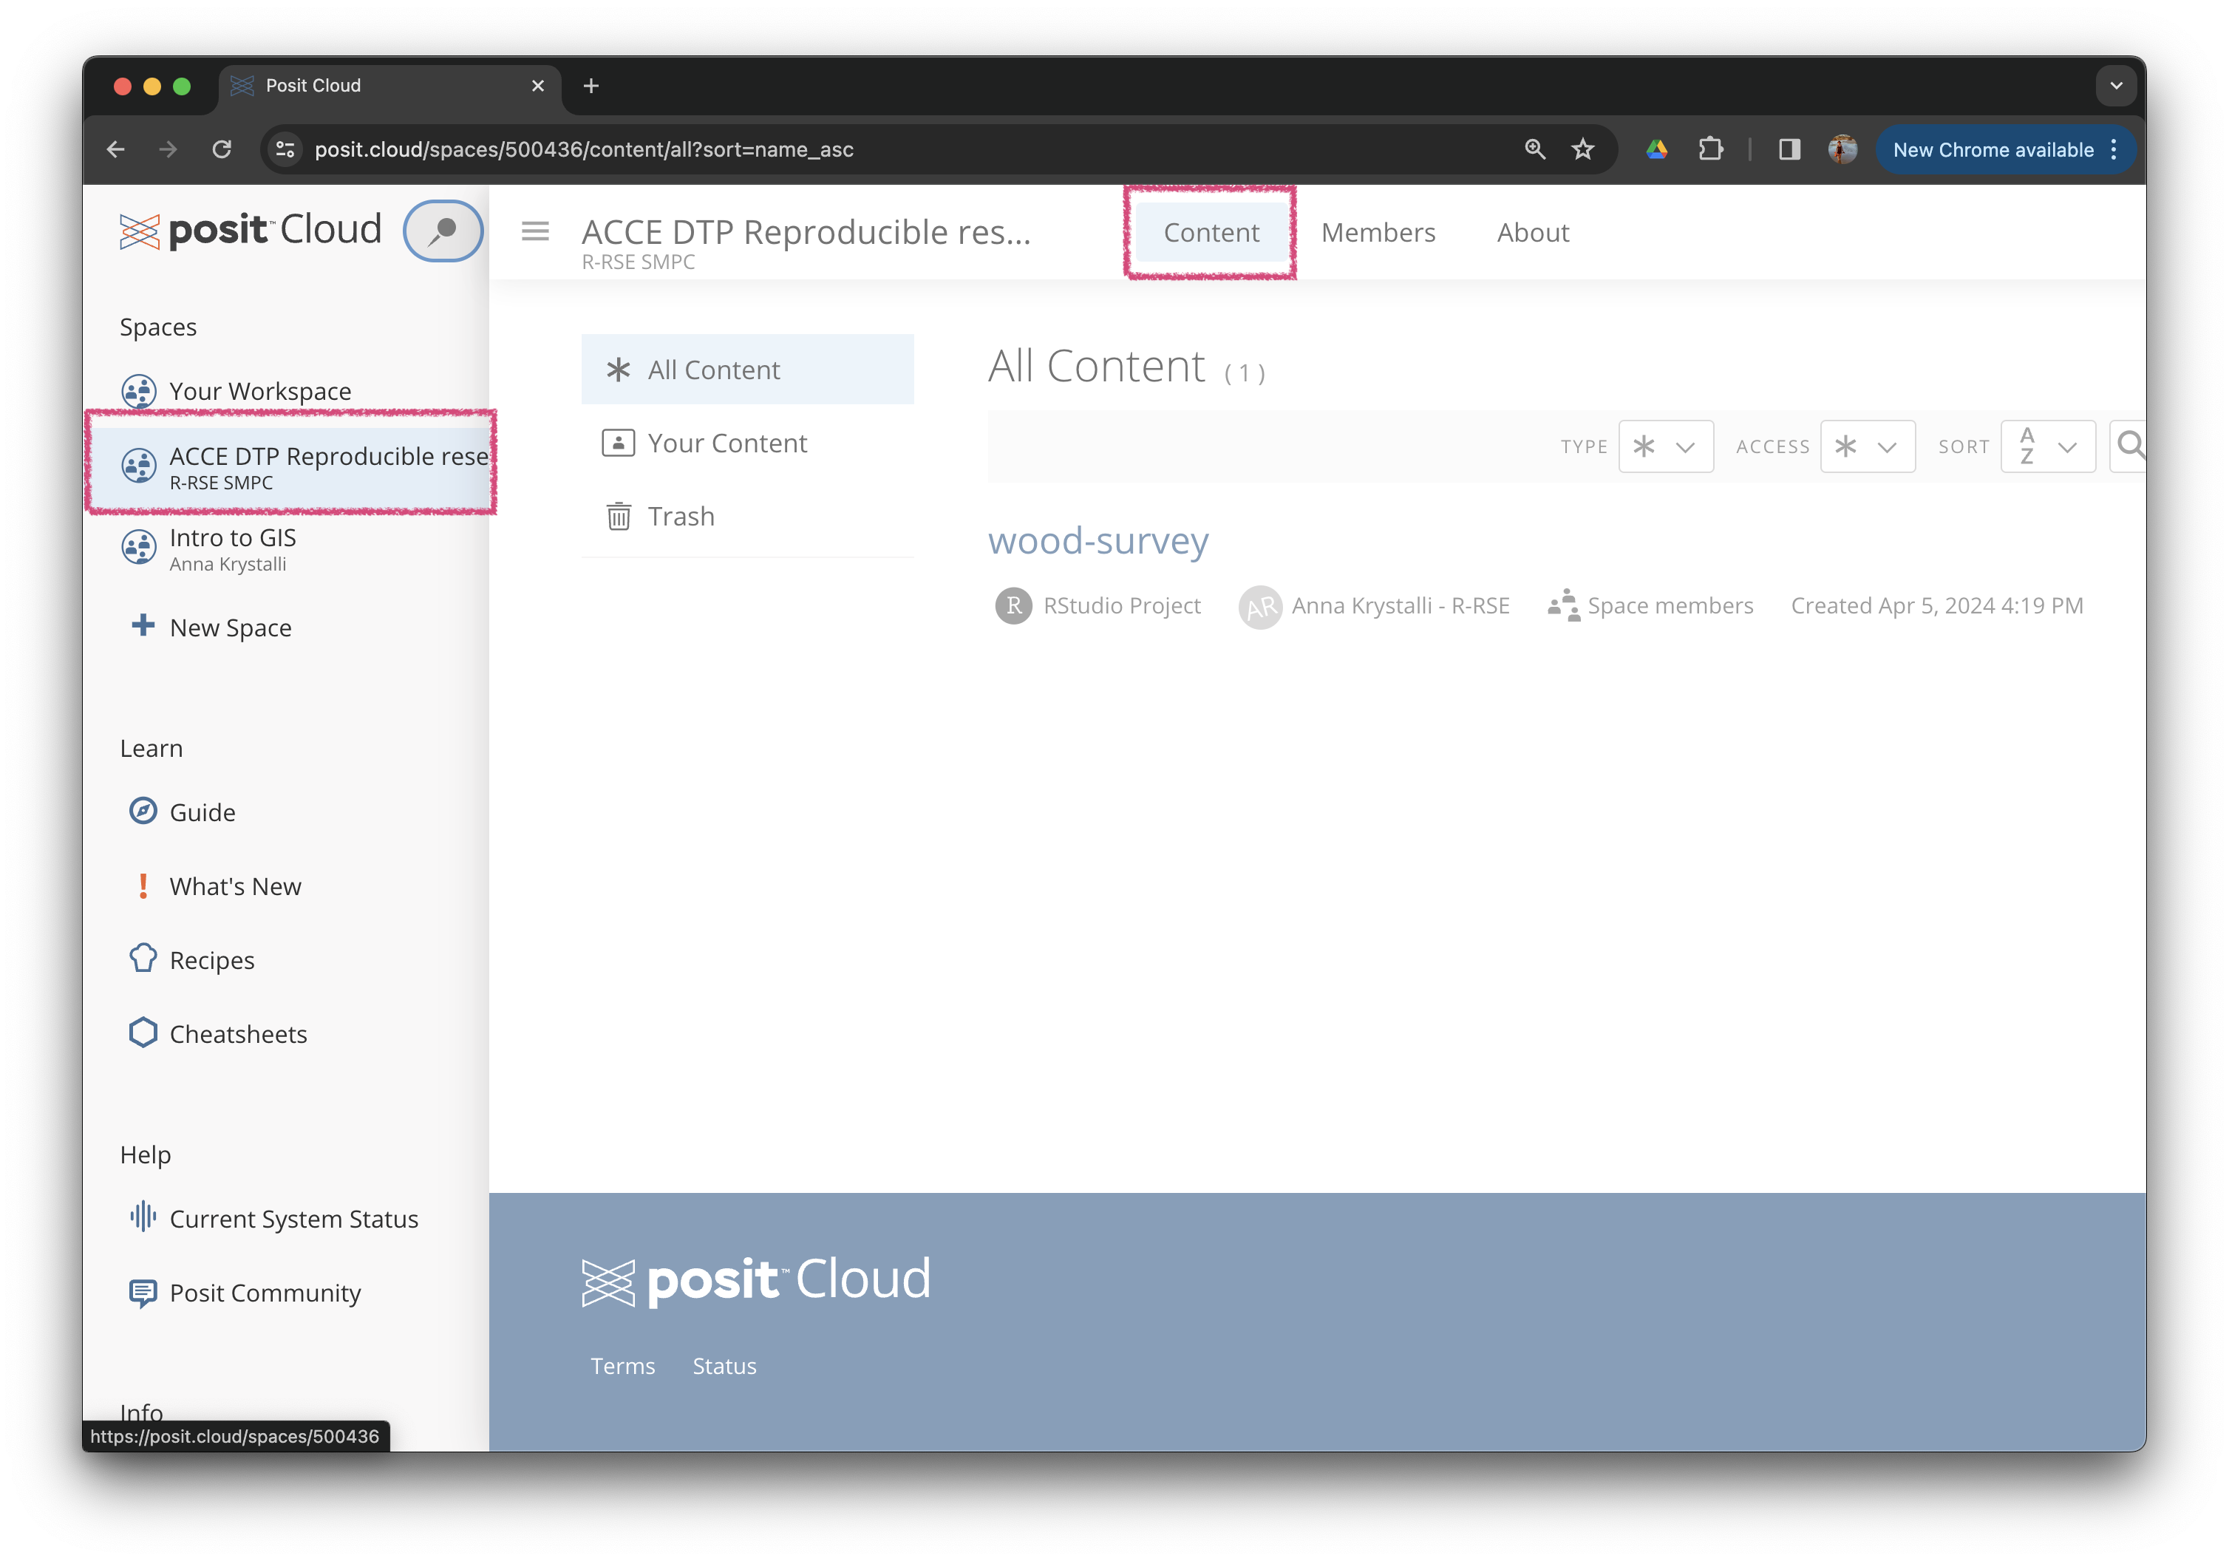Click the Your Workspace space icon
Viewport: 2229px width, 1561px height.
[139, 391]
